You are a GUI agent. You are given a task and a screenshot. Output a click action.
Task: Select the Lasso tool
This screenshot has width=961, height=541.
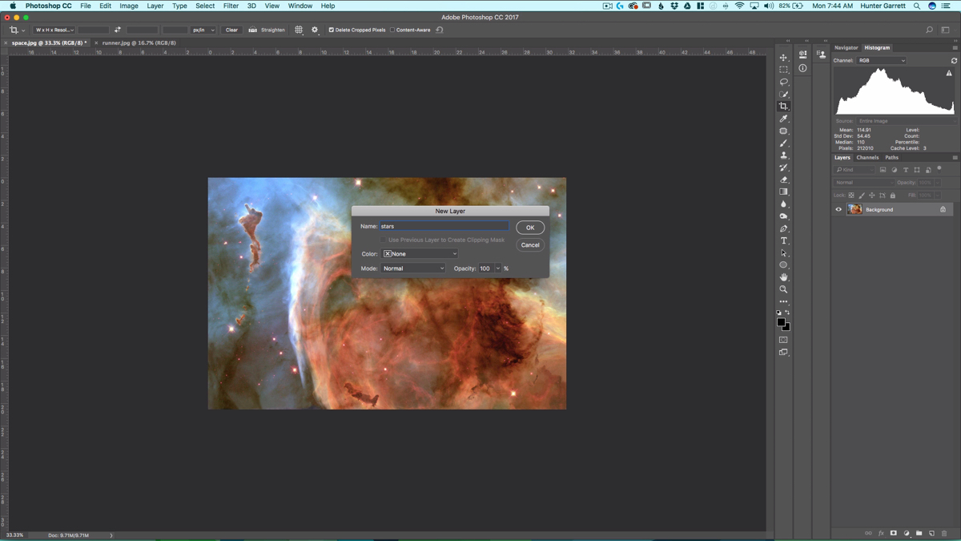[783, 82]
